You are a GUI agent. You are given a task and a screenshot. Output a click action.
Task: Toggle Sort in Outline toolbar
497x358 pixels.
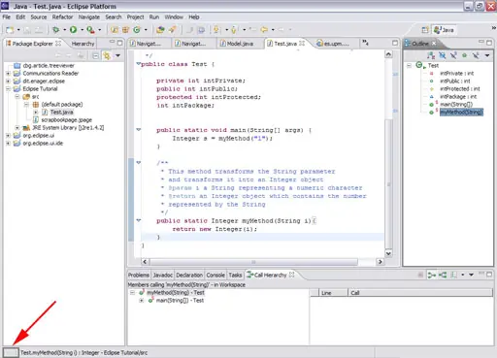pos(431,55)
